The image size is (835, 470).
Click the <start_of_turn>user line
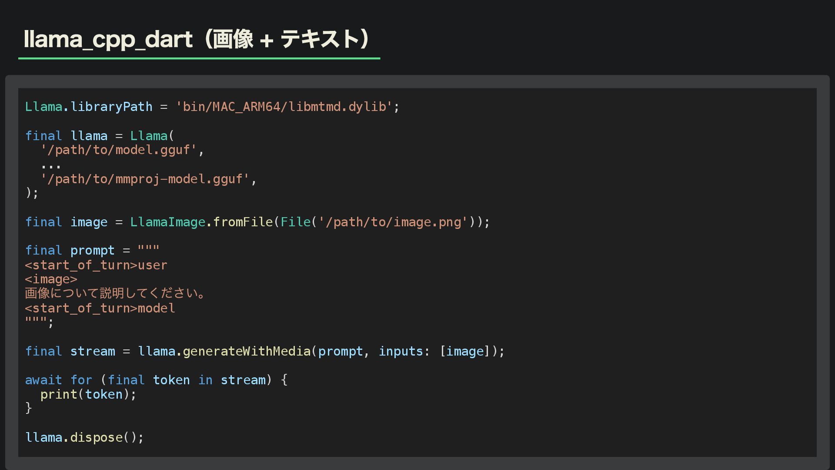pyautogui.click(x=96, y=265)
